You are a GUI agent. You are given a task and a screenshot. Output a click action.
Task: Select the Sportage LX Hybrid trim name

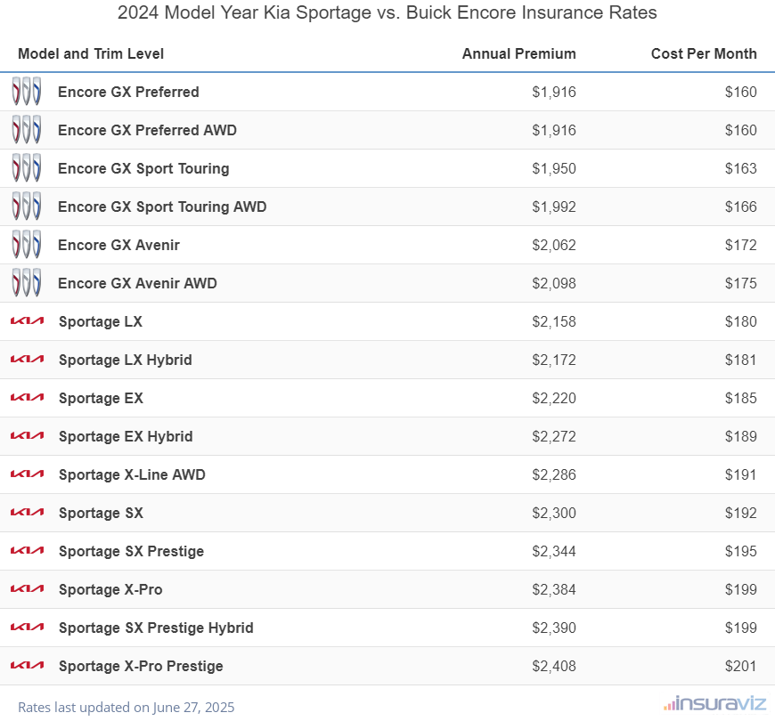coord(126,360)
